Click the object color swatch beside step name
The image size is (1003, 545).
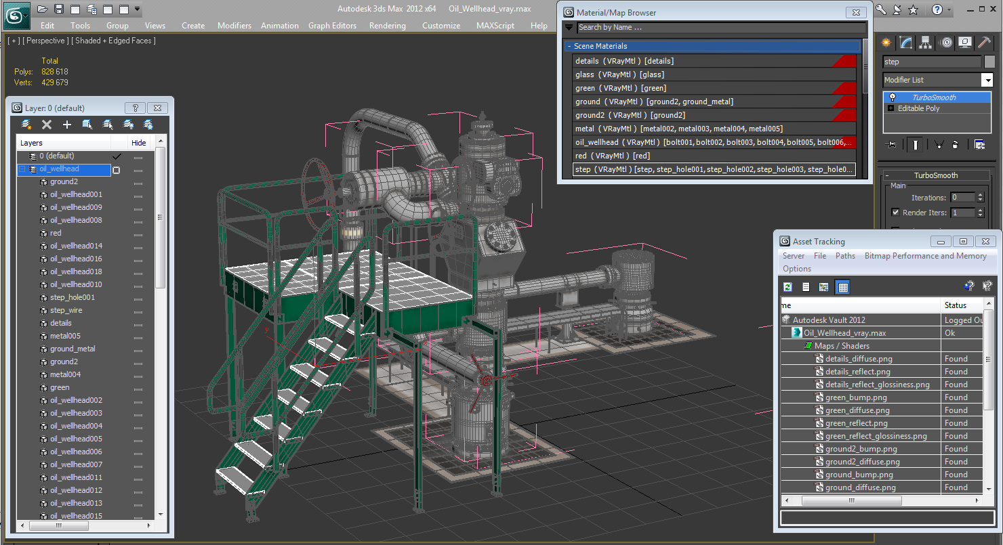pyautogui.click(x=989, y=62)
